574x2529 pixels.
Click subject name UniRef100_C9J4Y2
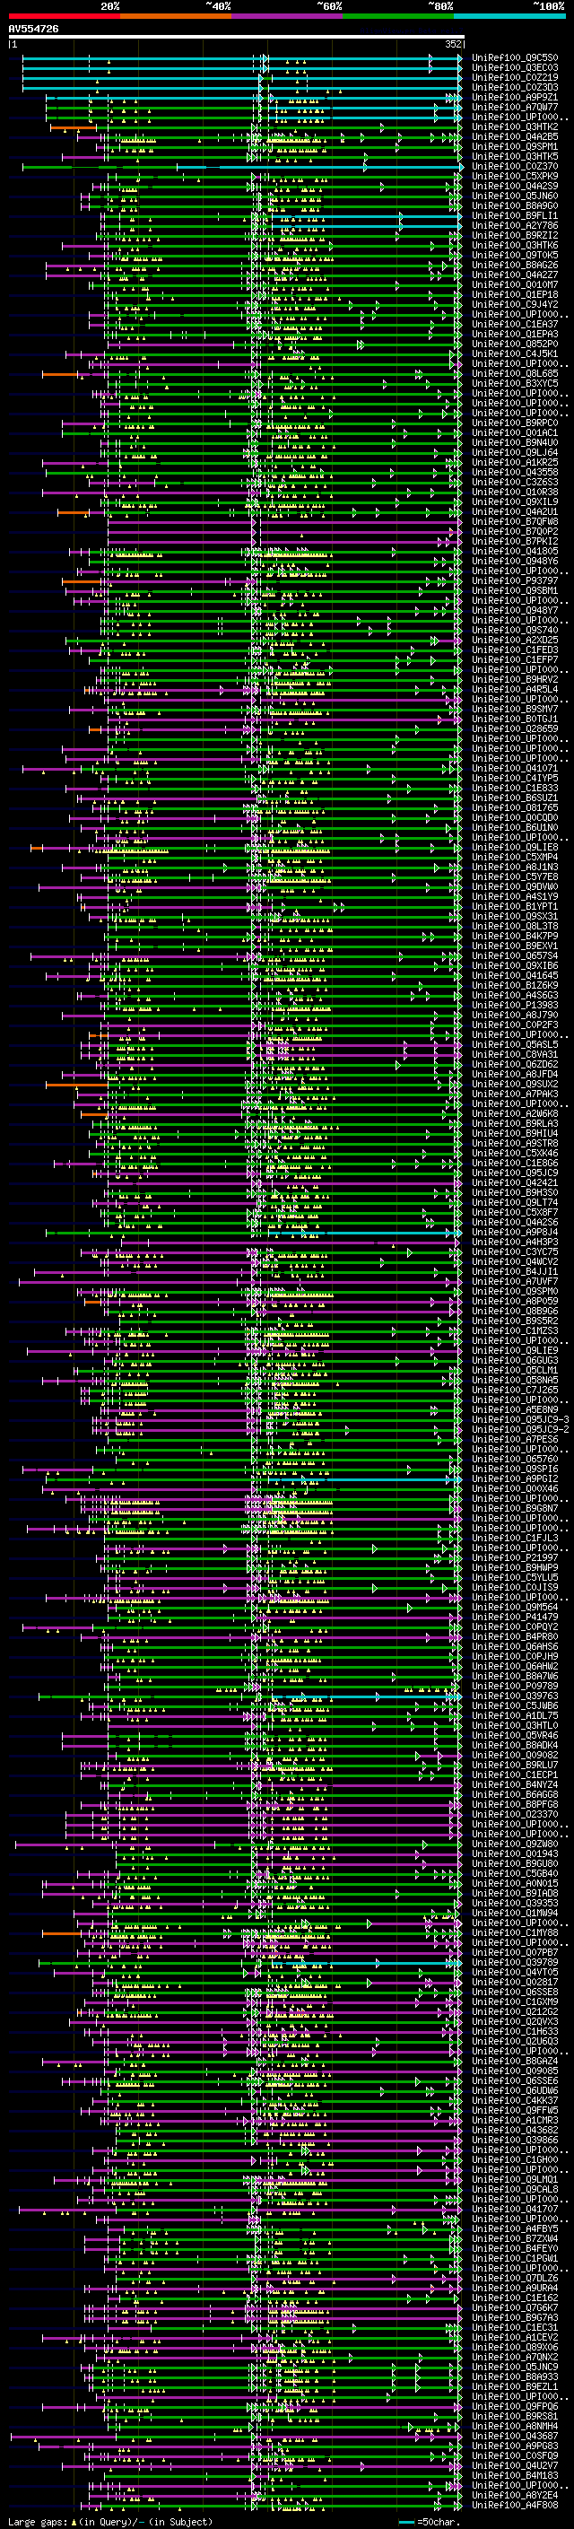515,304
